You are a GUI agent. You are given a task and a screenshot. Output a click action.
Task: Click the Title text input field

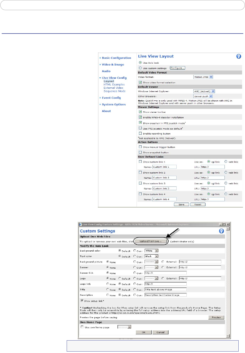point(165,289)
